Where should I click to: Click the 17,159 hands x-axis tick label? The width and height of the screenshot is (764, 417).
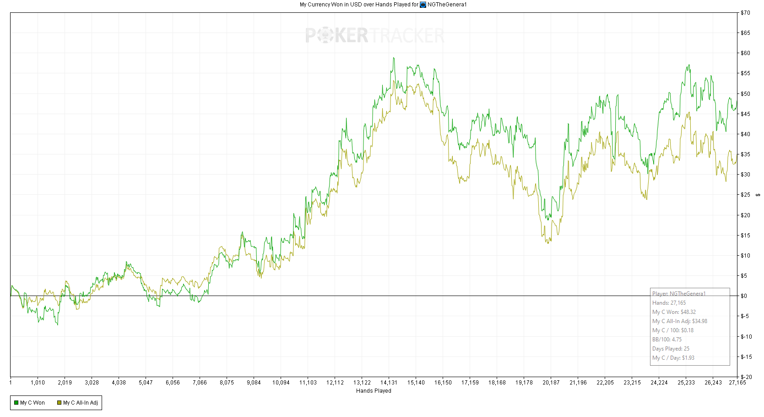[x=470, y=383]
